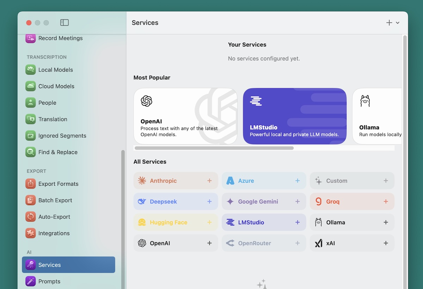Open Find & Replace in the sidebar
The height and width of the screenshot is (289, 423).
point(68,152)
